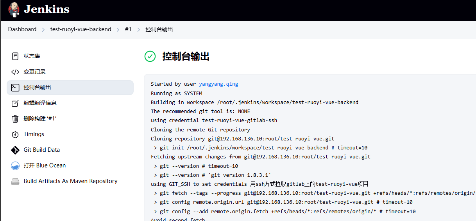Image resolution: width=476 pixels, height=221 pixels.
Task: Click the 编辑编译信息 edit pencil icon
Action: 15,103
